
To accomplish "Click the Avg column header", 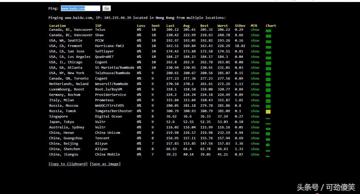I will click(x=186, y=26).
